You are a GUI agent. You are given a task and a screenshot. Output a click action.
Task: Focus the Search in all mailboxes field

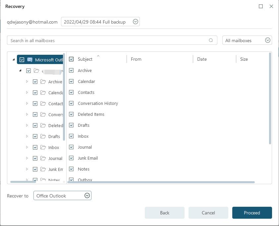tap(106, 40)
